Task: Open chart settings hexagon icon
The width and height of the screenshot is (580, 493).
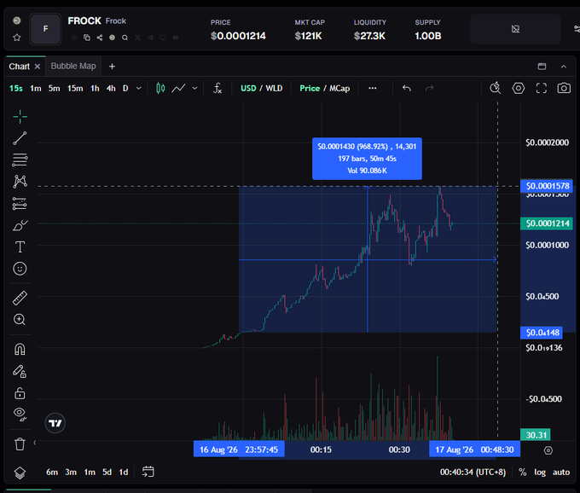Action: [519, 88]
